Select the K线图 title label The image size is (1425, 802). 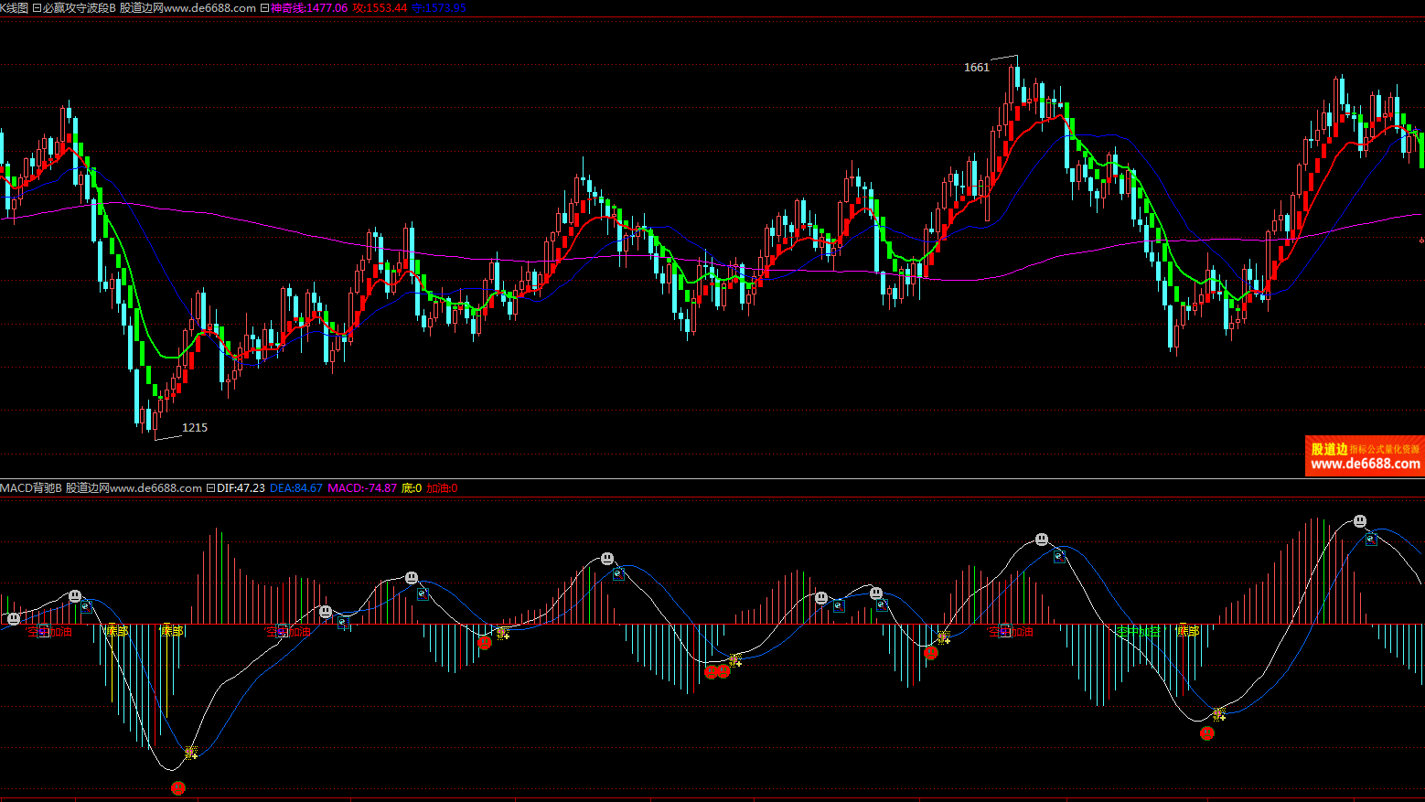coord(15,8)
